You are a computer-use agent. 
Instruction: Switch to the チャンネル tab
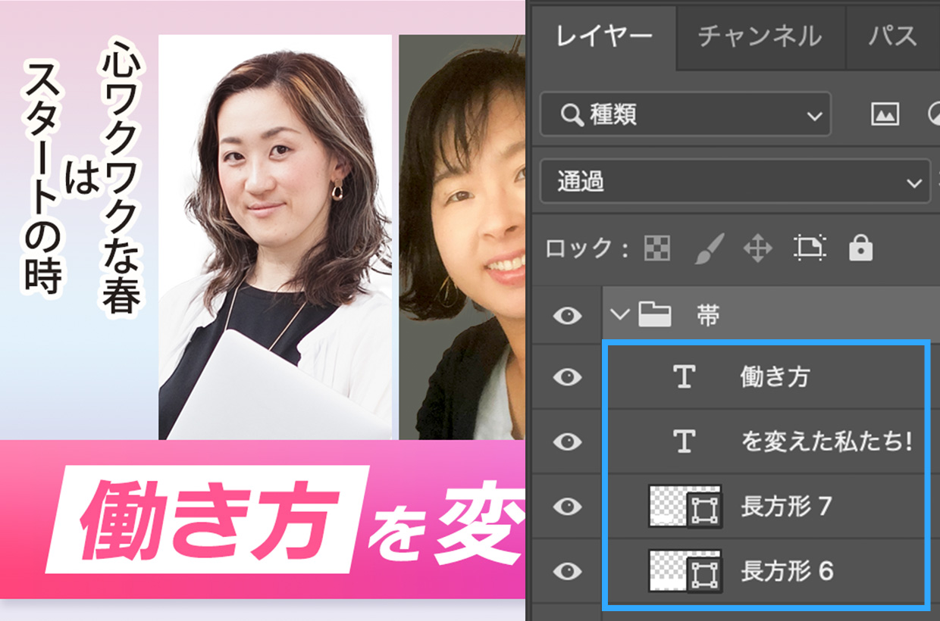pos(760,37)
